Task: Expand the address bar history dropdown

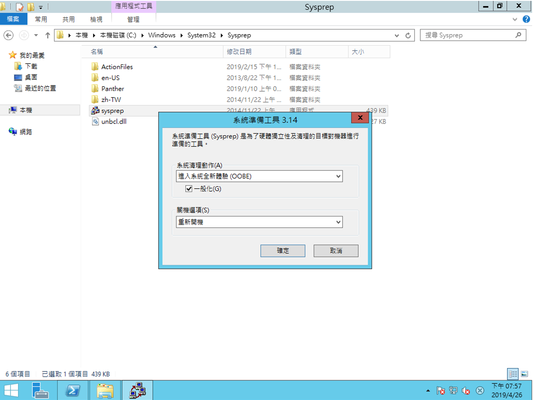Action: point(397,35)
